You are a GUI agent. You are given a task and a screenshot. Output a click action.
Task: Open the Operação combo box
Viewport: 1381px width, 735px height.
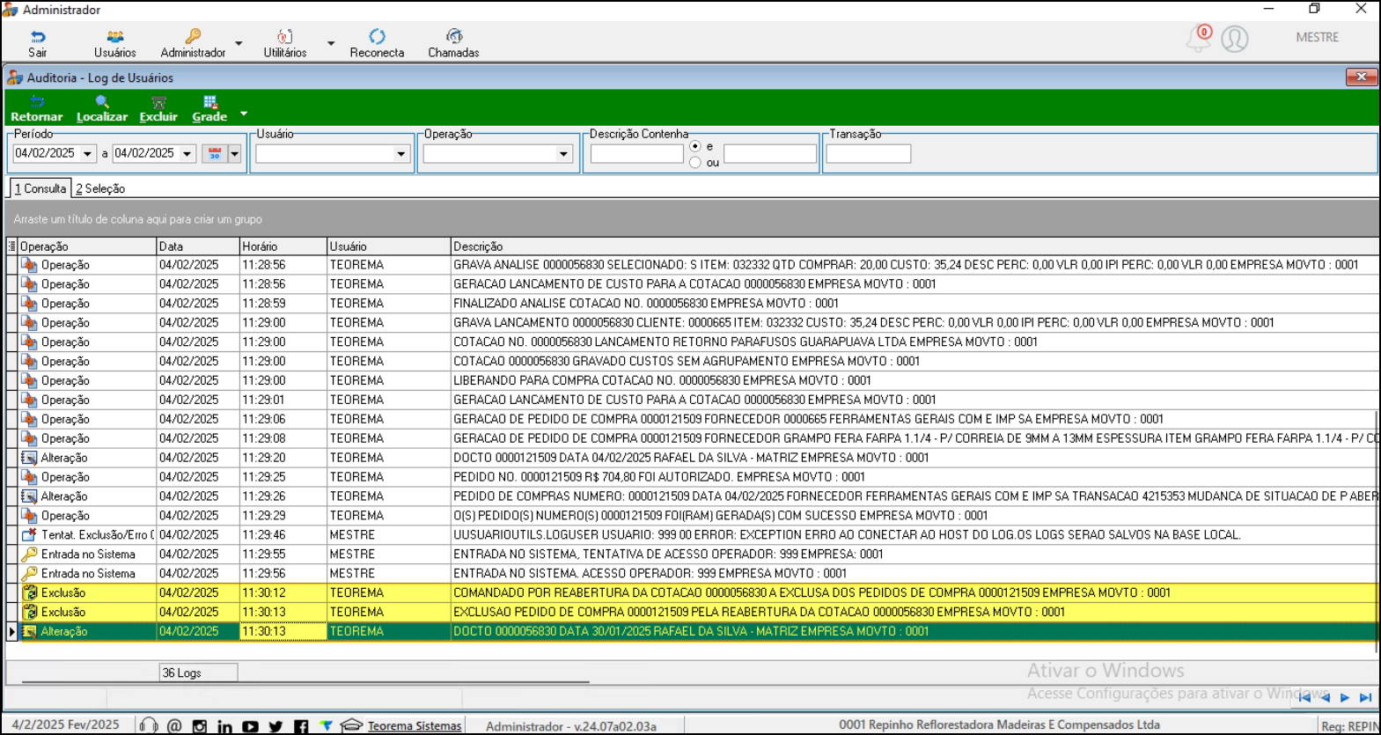tap(498, 154)
